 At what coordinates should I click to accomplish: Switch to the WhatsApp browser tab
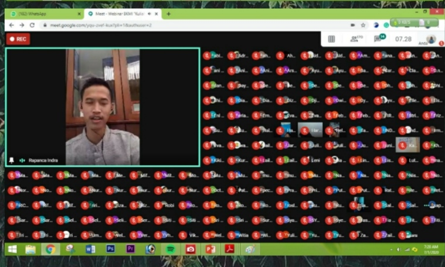pos(41,13)
